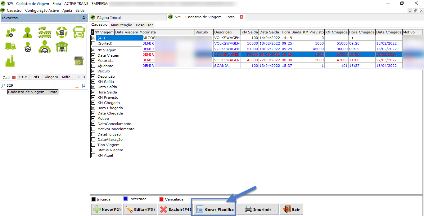Click the red Cancelada legend color box

[x=161, y=199]
